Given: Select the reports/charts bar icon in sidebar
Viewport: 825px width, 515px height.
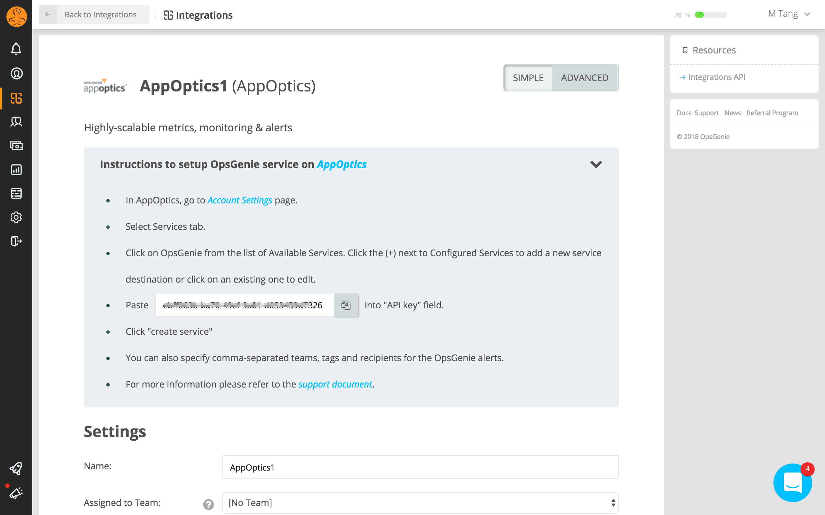Looking at the screenshot, I should (x=16, y=169).
